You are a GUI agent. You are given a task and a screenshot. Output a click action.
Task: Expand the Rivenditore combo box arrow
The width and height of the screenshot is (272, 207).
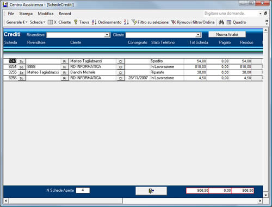click(x=107, y=35)
